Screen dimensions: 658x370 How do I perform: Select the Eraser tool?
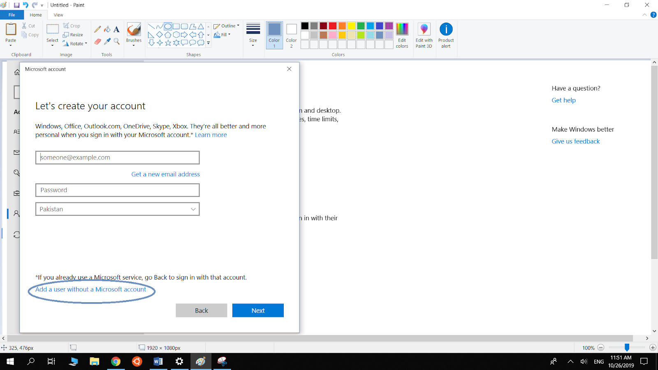coord(97,42)
